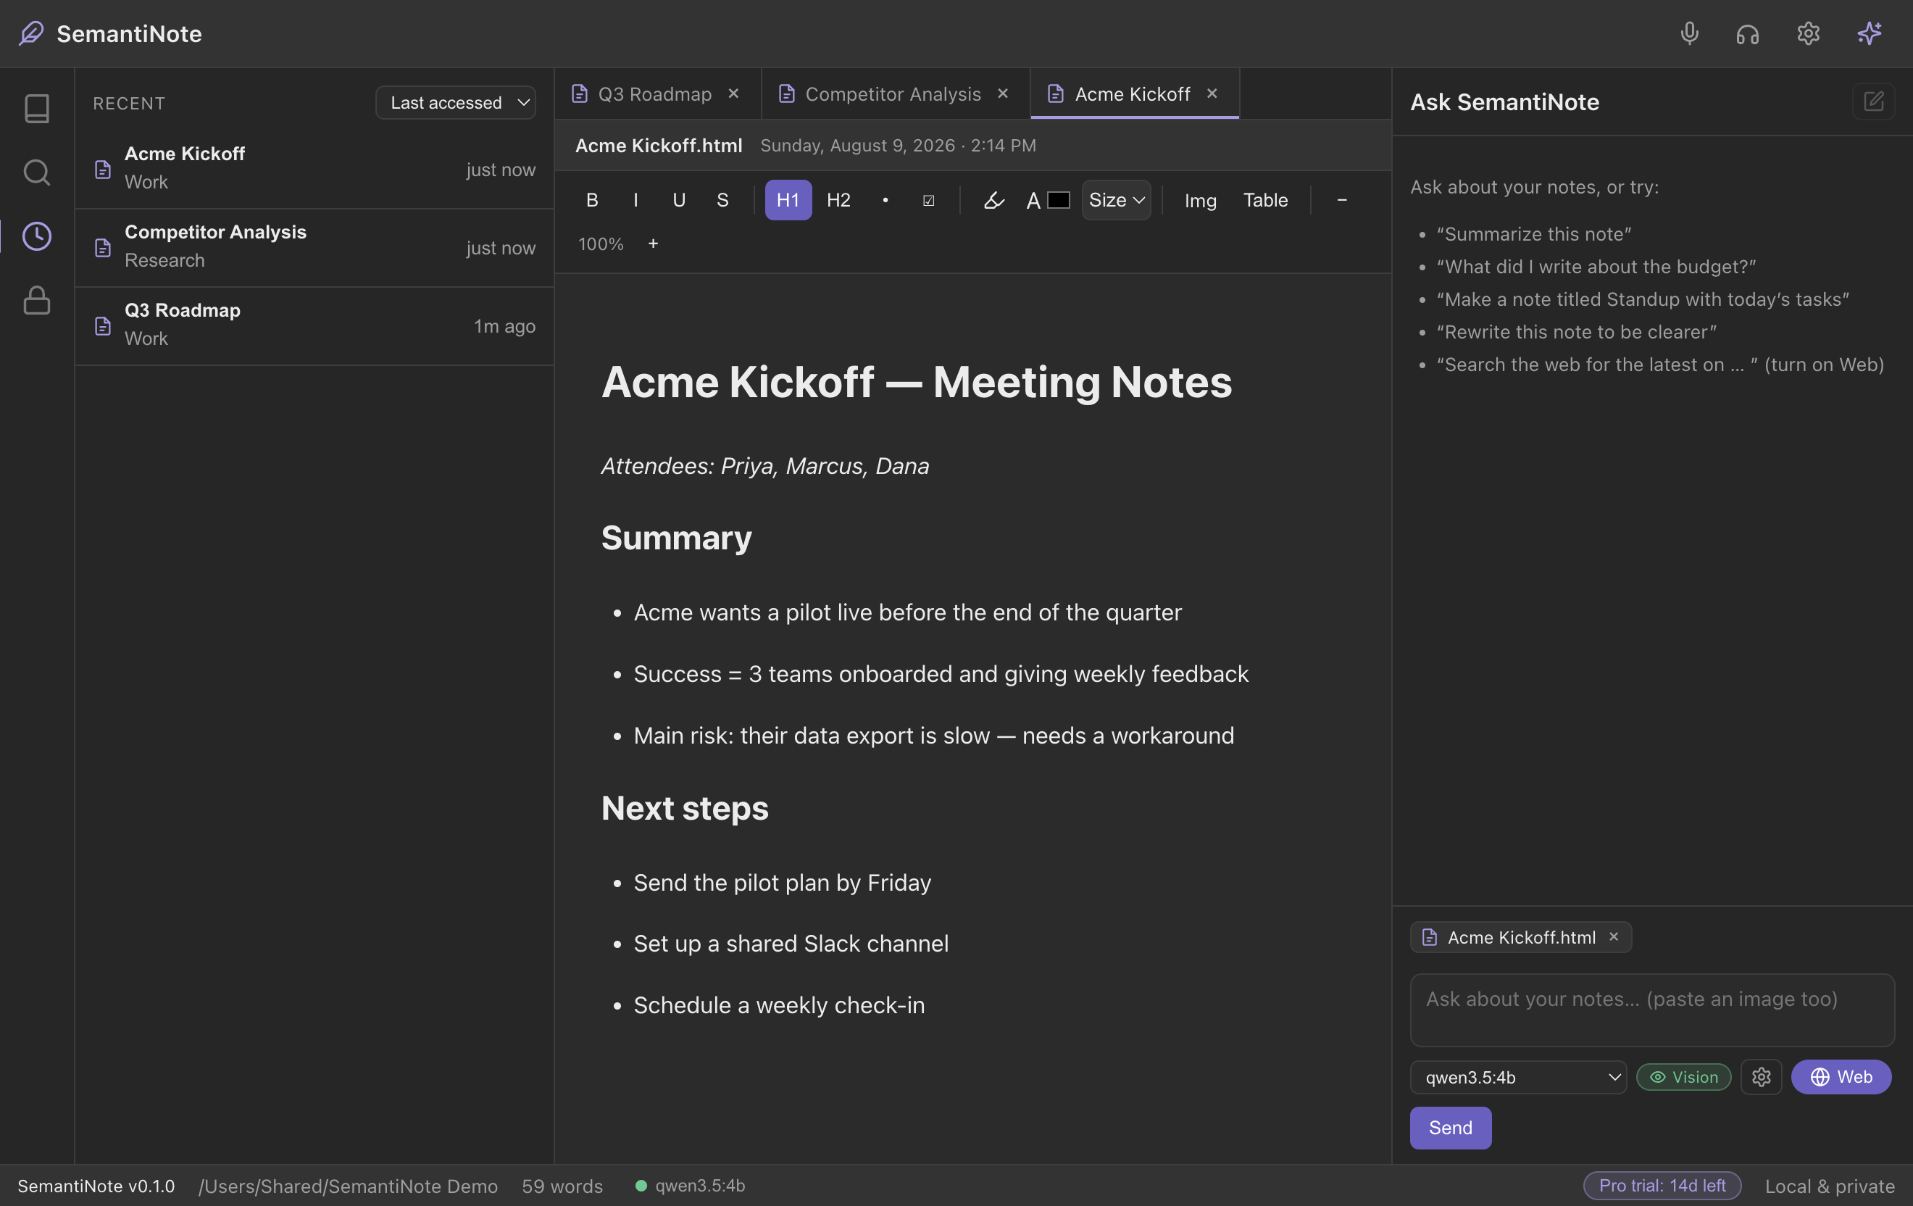Open the search sidebar icon
The width and height of the screenshot is (1913, 1206).
click(x=36, y=172)
